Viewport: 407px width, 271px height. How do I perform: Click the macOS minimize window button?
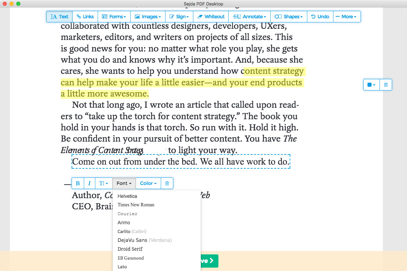(12, 4)
